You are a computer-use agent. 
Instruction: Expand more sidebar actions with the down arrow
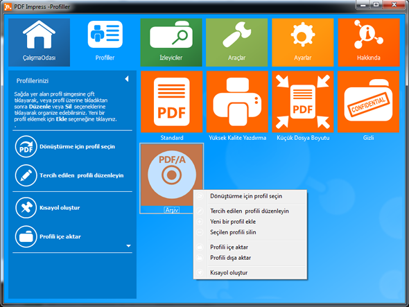(x=129, y=246)
